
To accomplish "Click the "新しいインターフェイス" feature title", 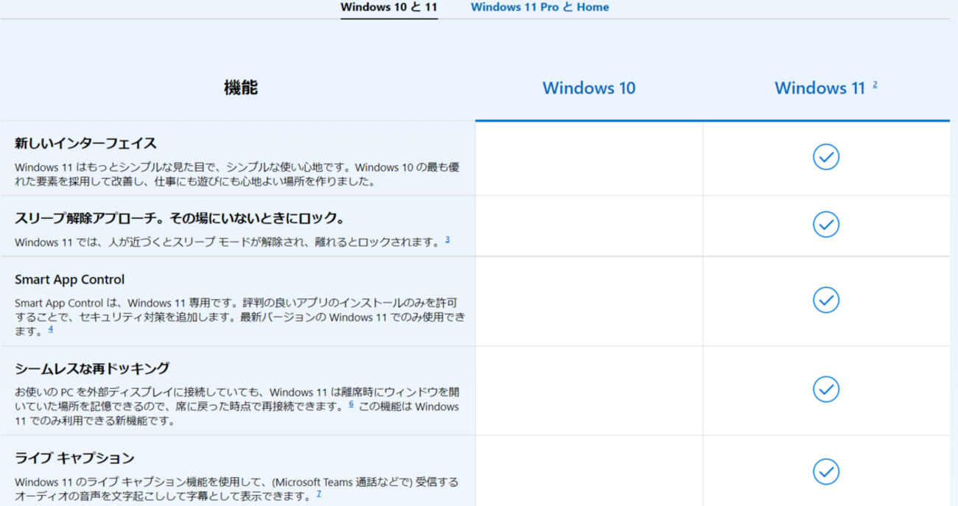I will pos(85,143).
